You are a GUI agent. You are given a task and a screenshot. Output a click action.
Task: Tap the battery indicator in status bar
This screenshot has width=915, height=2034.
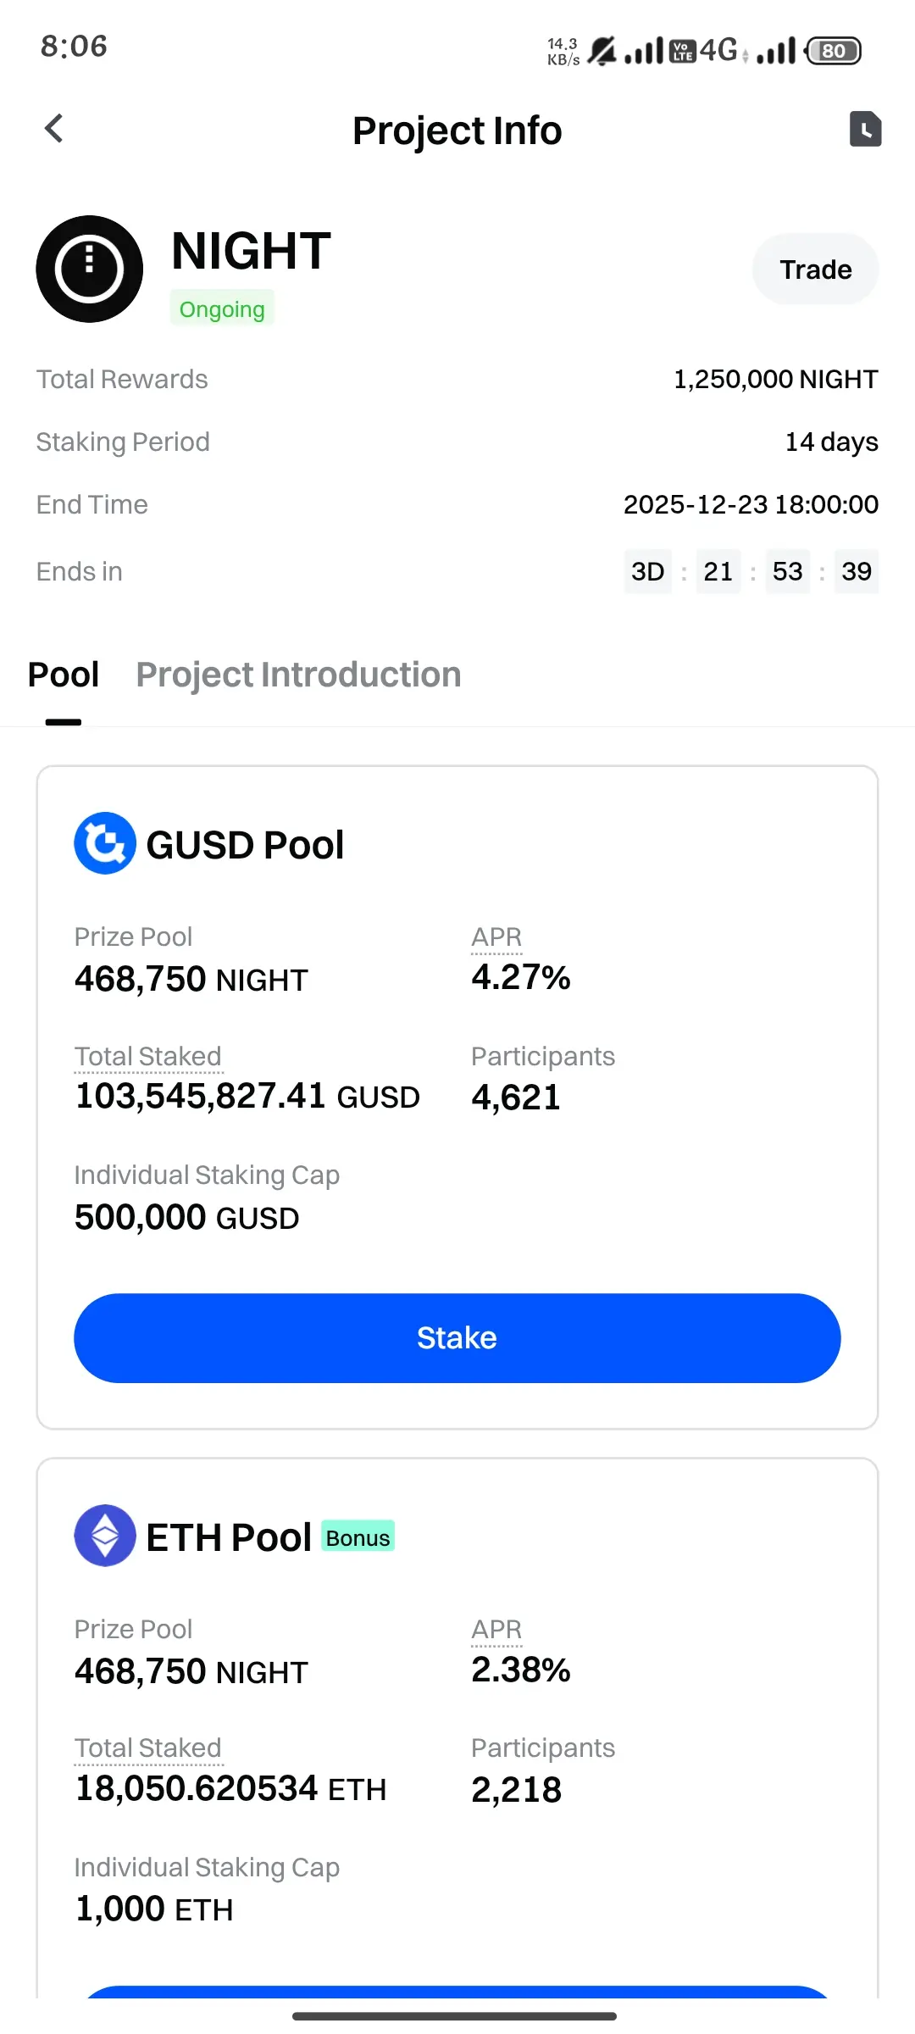(834, 51)
